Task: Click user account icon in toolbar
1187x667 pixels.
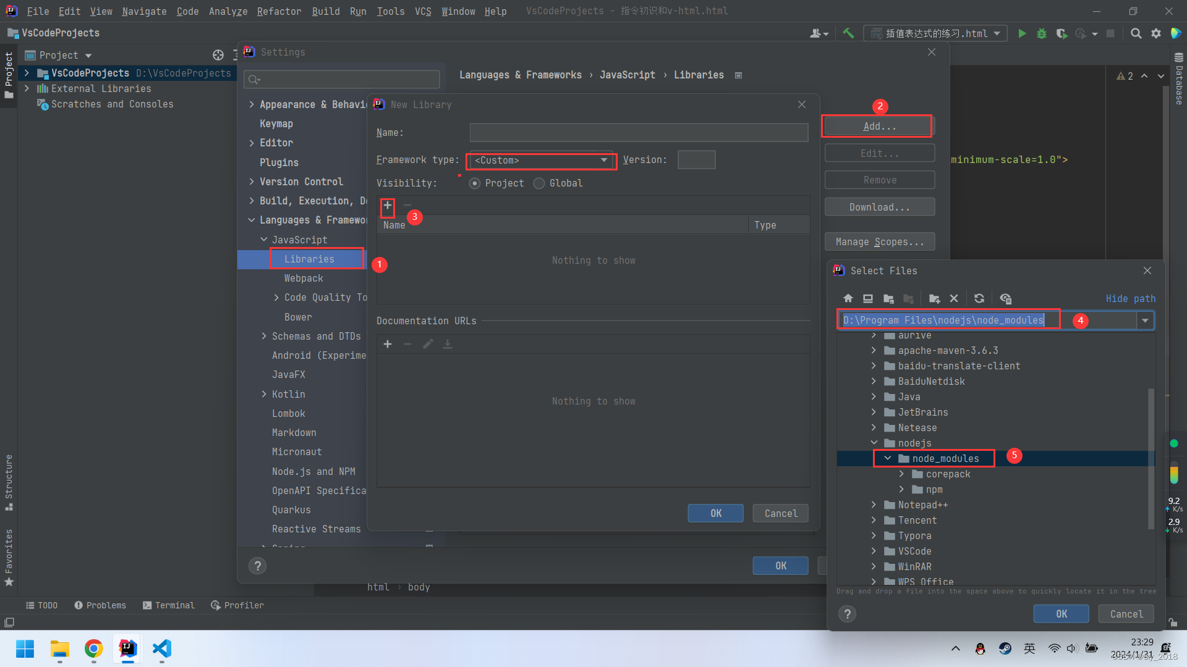Action: pos(819,33)
